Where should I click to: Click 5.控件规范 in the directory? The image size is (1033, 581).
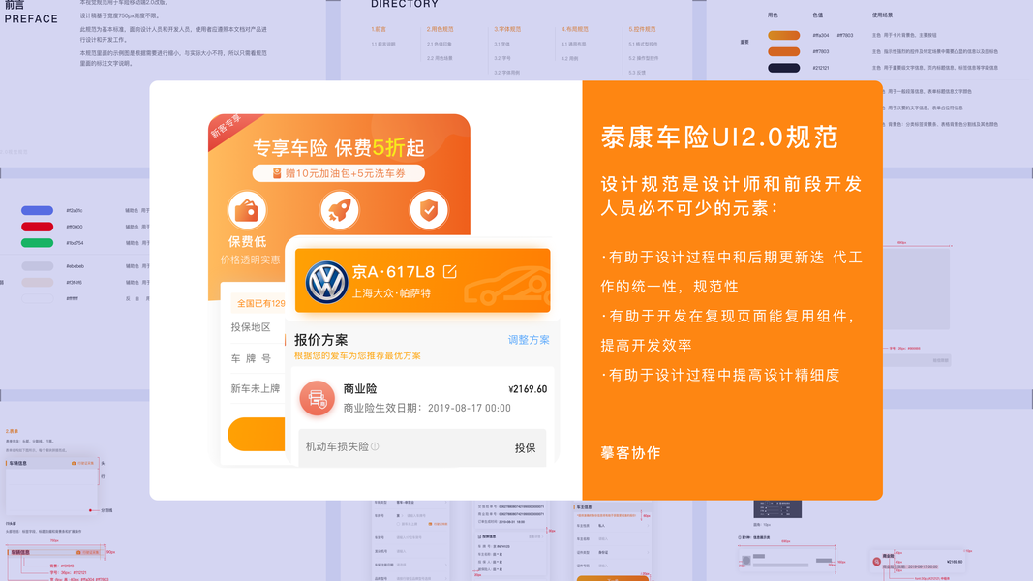[x=642, y=29]
